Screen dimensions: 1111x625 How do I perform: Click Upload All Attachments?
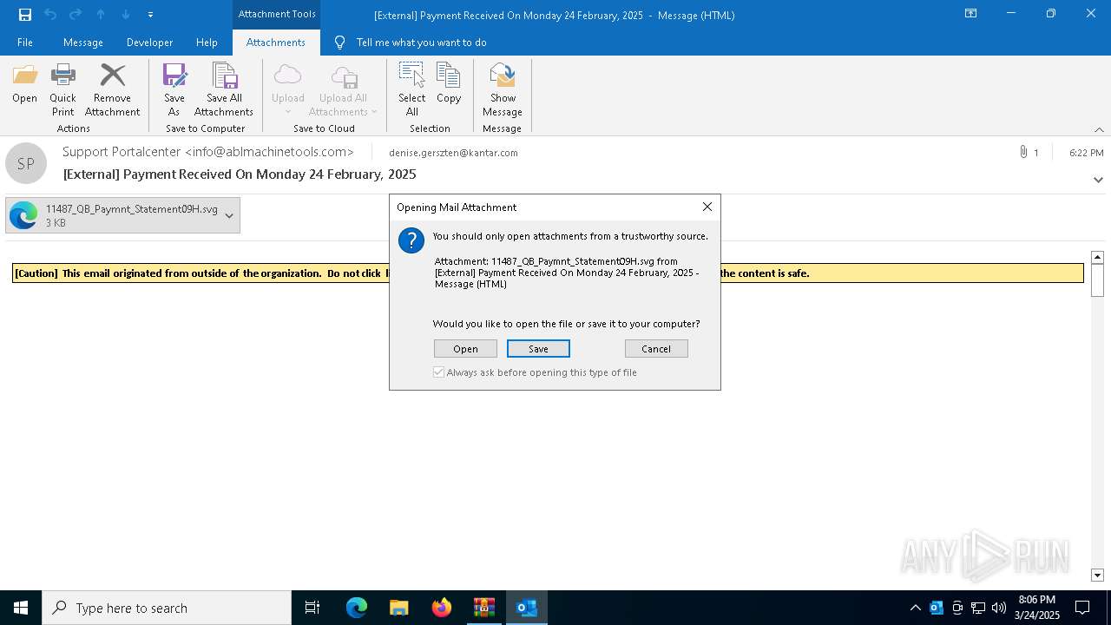[344, 90]
